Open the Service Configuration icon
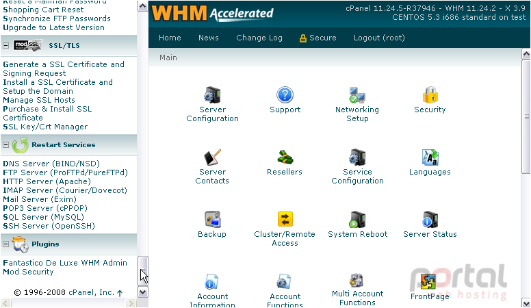The height and width of the screenshot is (308, 531). click(357, 157)
